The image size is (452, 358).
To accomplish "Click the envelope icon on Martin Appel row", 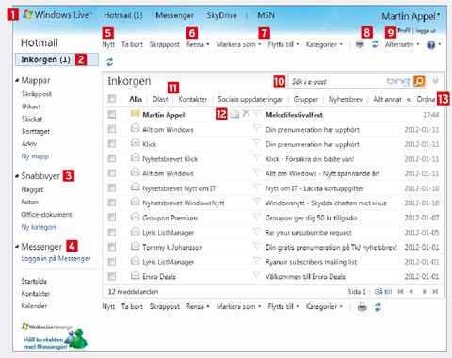I will 135,114.
